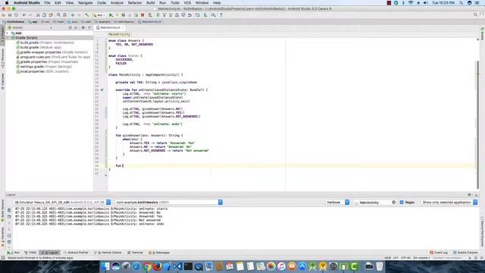Image resolution: width=485 pixels, height=273 pixels.
Task: Click the Open folder toolbar icon
Action: pyautogui.click(x=3, y=15)
